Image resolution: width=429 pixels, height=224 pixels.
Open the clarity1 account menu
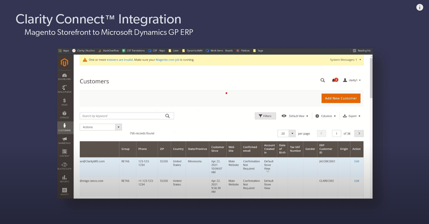[x=352, y=80]
